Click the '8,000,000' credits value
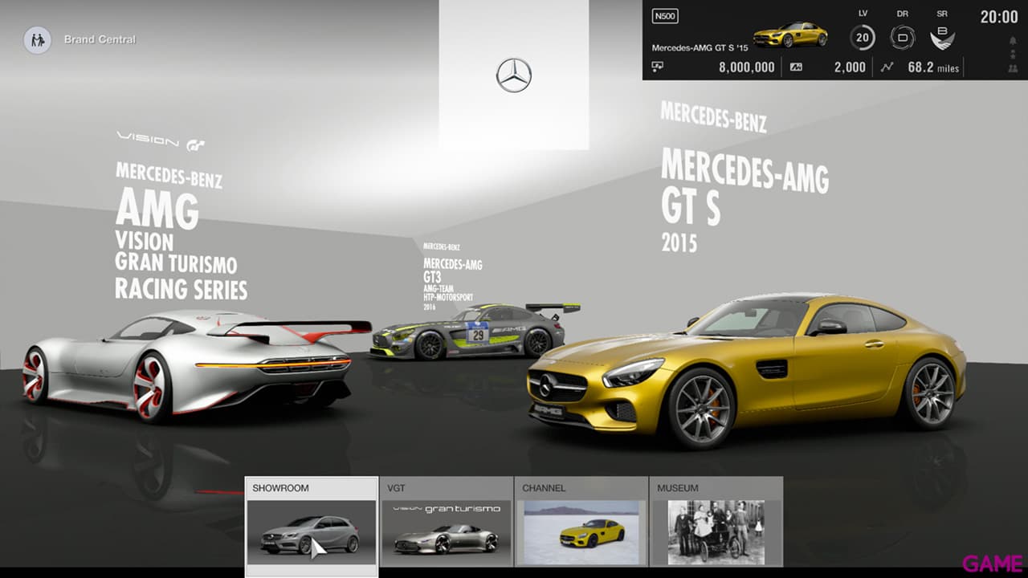The image size is (1028, 578). pos(747,67)
